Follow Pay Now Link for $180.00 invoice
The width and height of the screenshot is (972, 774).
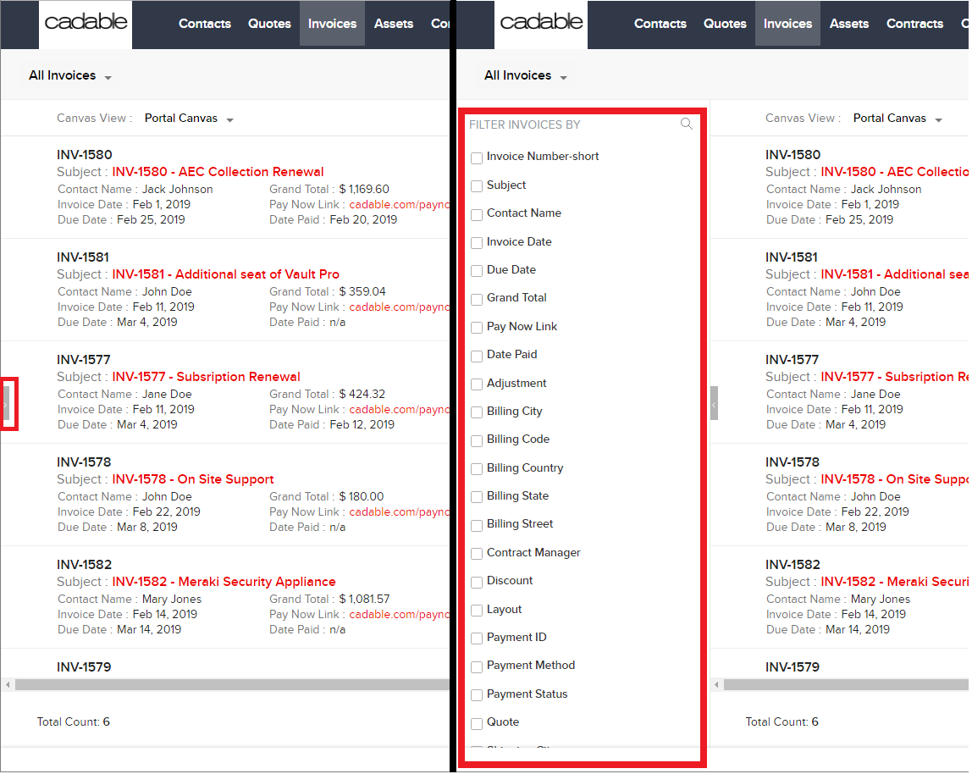(x=399, y=511)
